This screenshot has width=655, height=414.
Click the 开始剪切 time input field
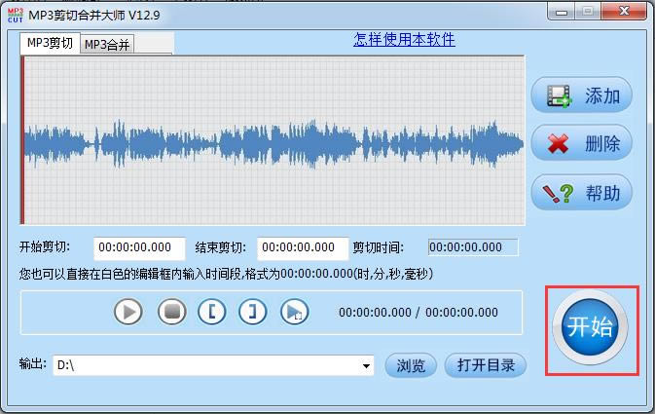[139, 247]
